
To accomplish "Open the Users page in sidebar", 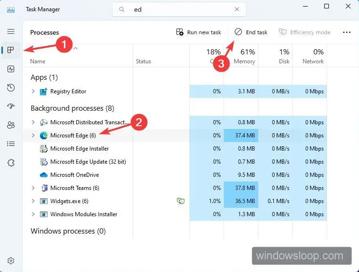I will tap(11, 125).
